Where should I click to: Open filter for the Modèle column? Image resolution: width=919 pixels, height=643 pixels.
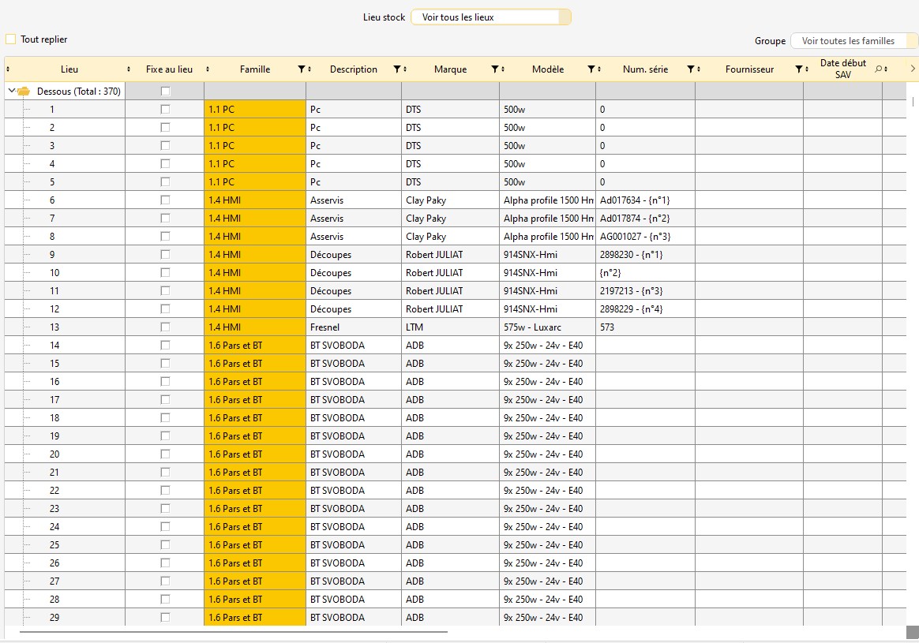point(591,69)
